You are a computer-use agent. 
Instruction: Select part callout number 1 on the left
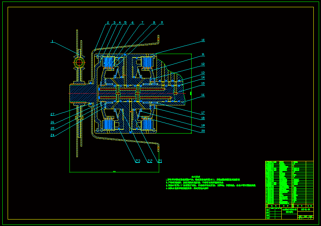52,41
